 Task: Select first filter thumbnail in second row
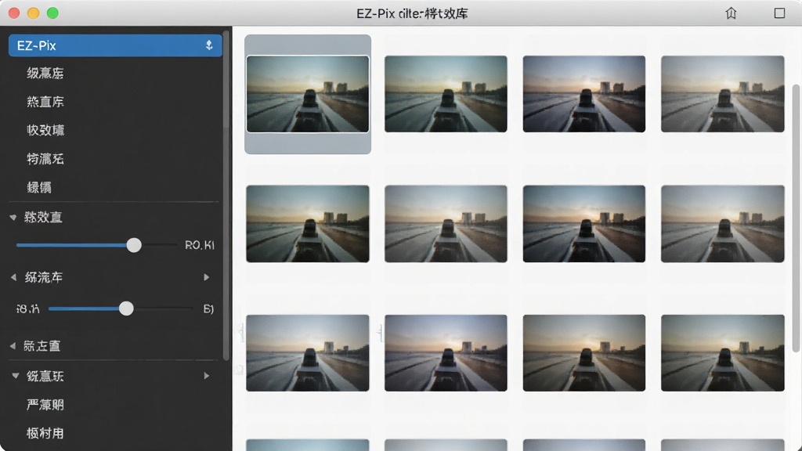[307, 224]
